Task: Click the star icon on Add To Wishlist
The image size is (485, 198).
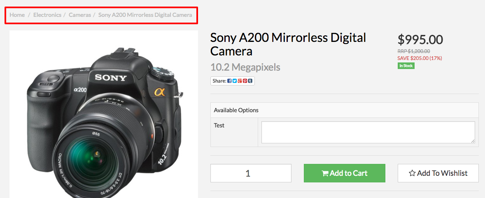Action: (x=412, y=173)
